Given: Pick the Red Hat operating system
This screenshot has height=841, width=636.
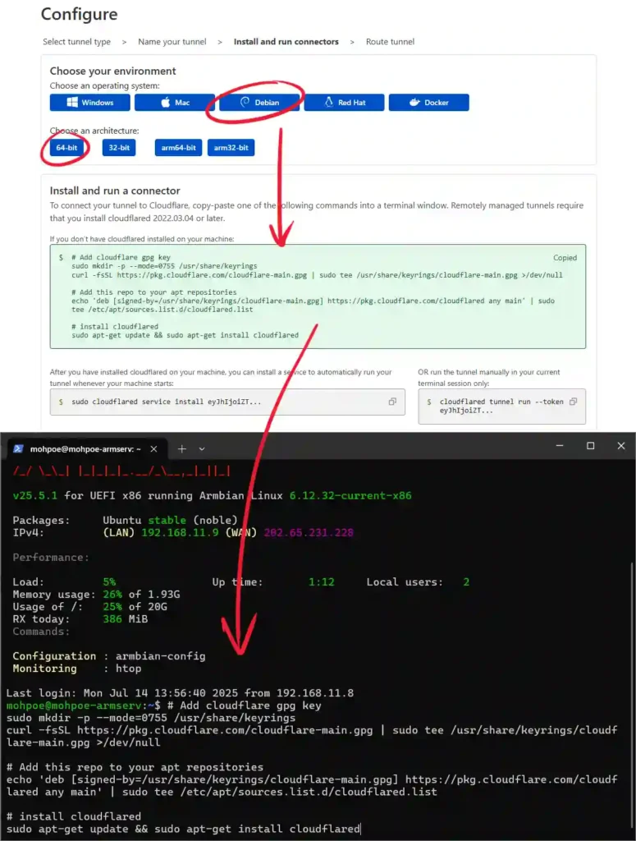Looking at the screenshot, I should click(344, 103).
